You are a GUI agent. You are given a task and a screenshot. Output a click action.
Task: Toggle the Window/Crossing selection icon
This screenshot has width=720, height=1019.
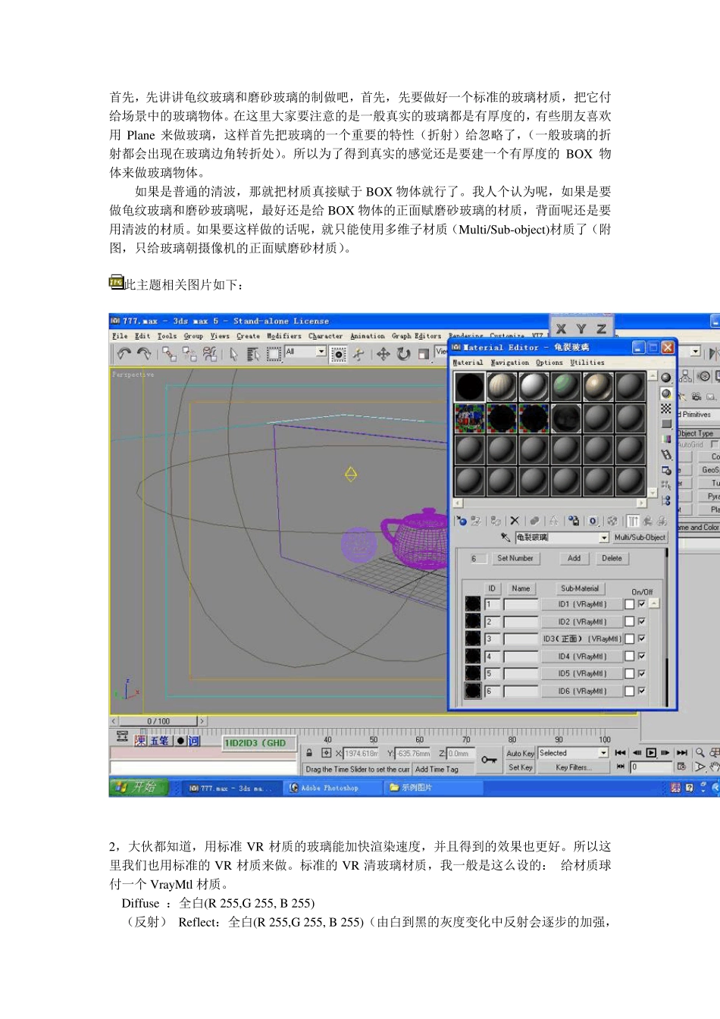tap(339, 353)
